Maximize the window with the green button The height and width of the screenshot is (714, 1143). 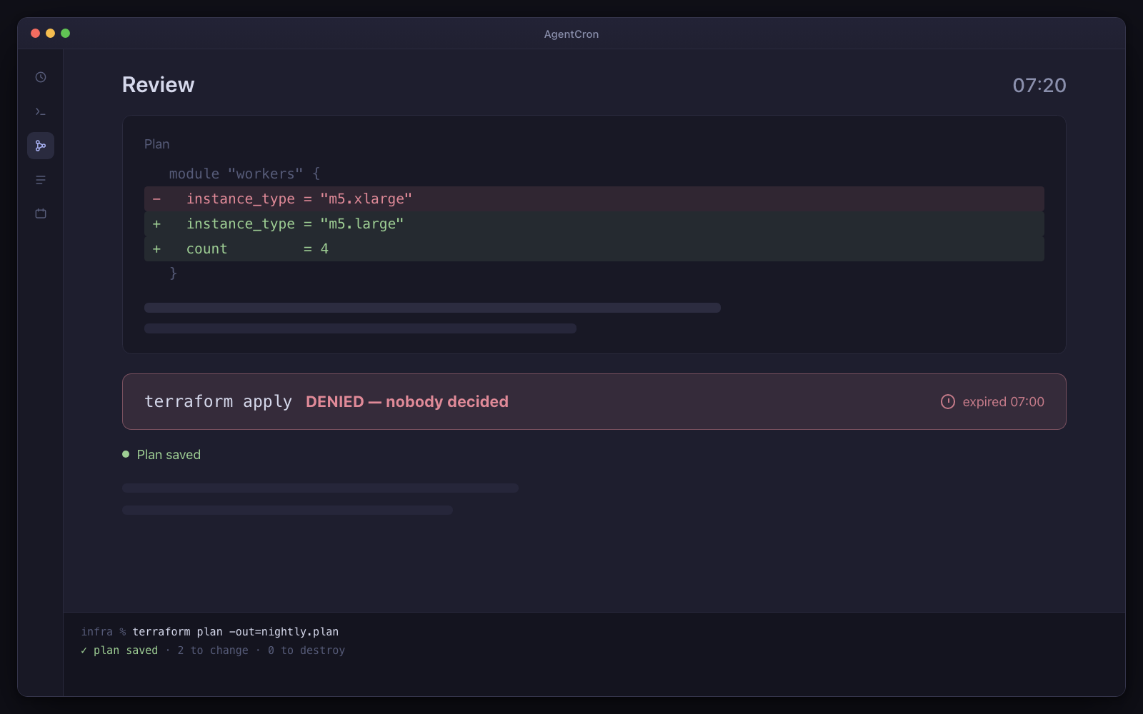(x=65, y=34)
